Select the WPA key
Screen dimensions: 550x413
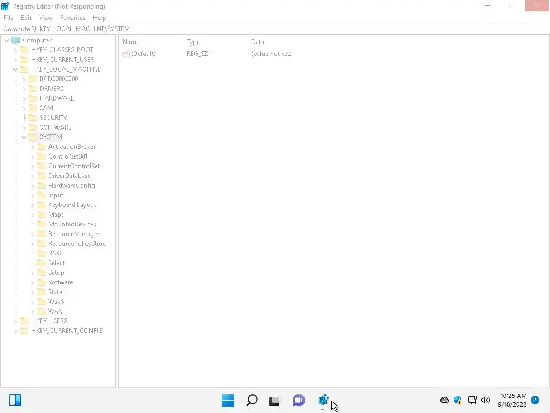pos(55,311)
